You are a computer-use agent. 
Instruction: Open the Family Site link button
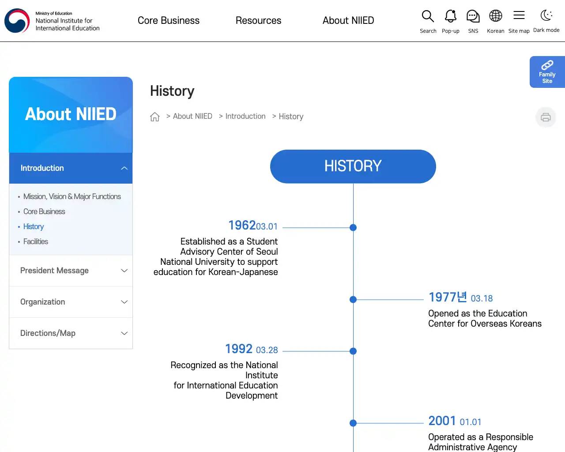(547, 72)
